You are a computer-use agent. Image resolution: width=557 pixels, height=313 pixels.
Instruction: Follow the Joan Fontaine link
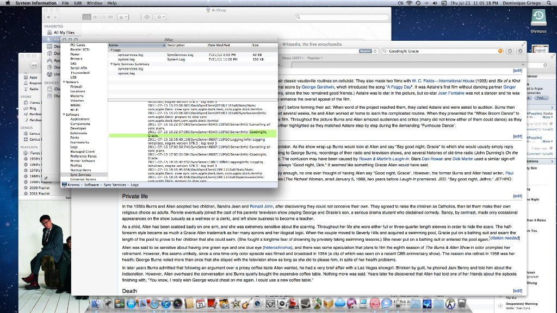click(451, 93)
